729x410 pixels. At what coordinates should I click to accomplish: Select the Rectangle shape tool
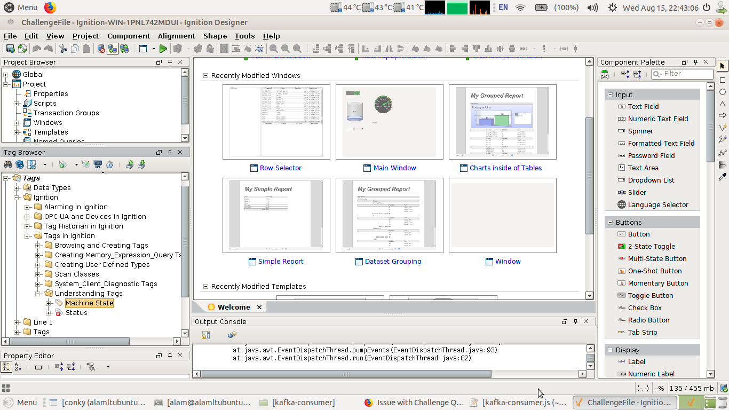click(x=723, y=80)
